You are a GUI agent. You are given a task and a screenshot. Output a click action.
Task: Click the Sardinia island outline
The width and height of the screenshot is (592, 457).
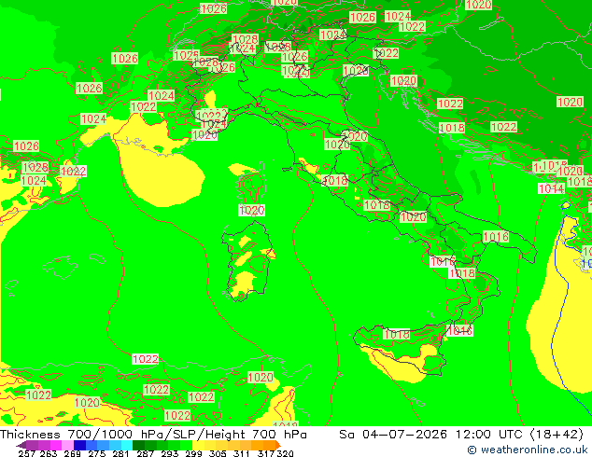(x=248, y=261)
